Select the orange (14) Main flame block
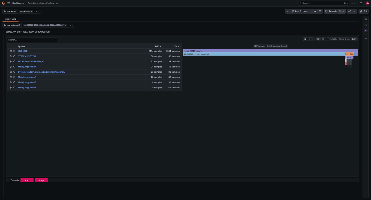Viewport: 371px width, 200px height. tap(349, 54)
